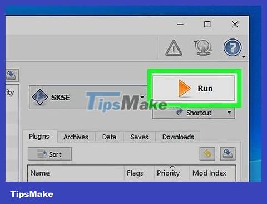Minimize the Mod Organizer window

click(x=180, y=25)
